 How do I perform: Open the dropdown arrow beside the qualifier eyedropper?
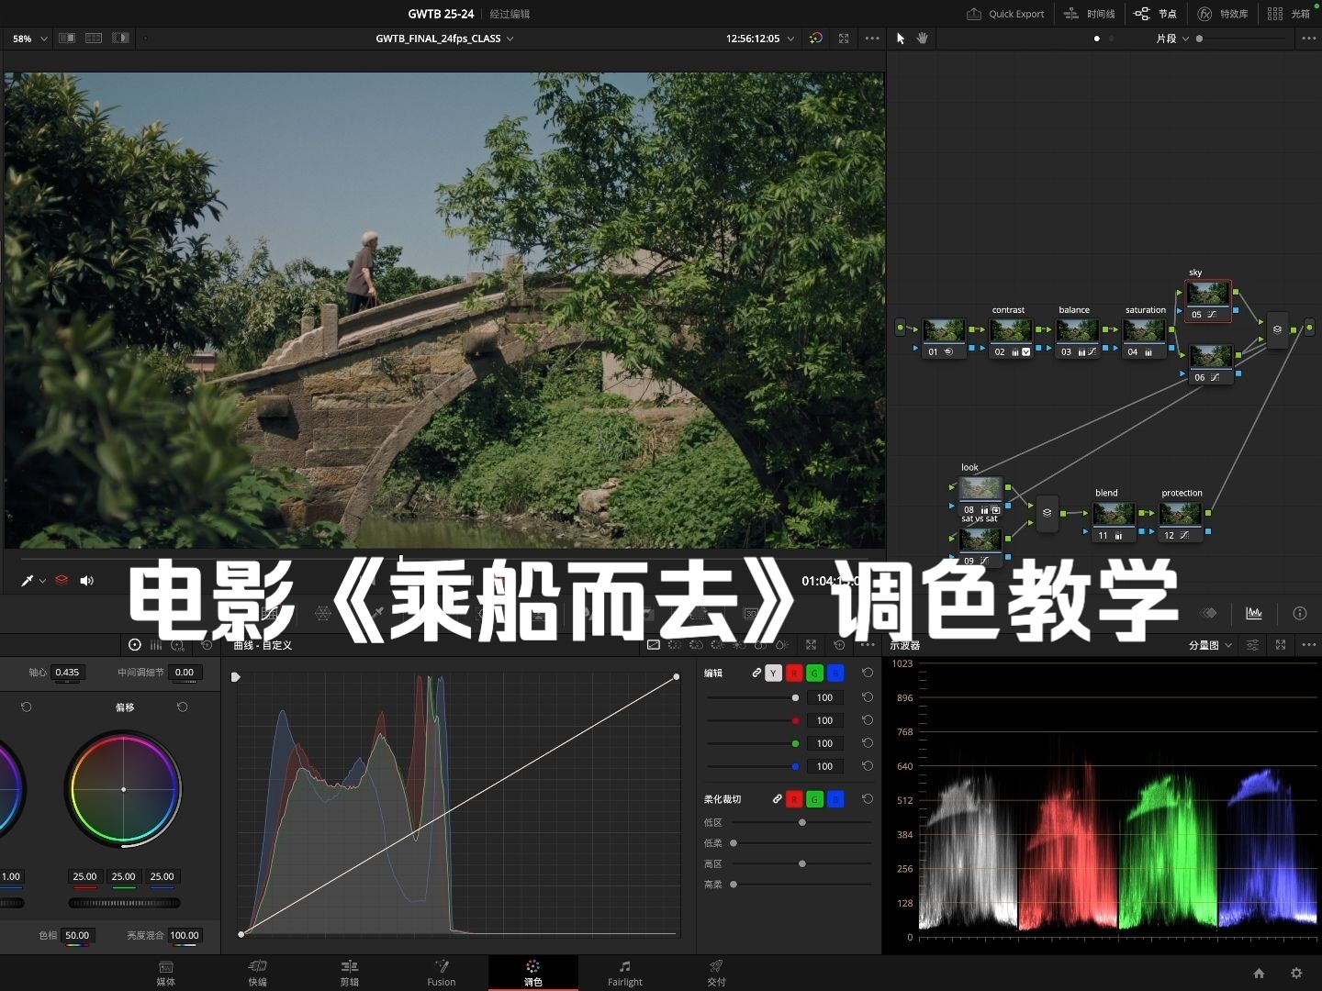coord(42,581)
